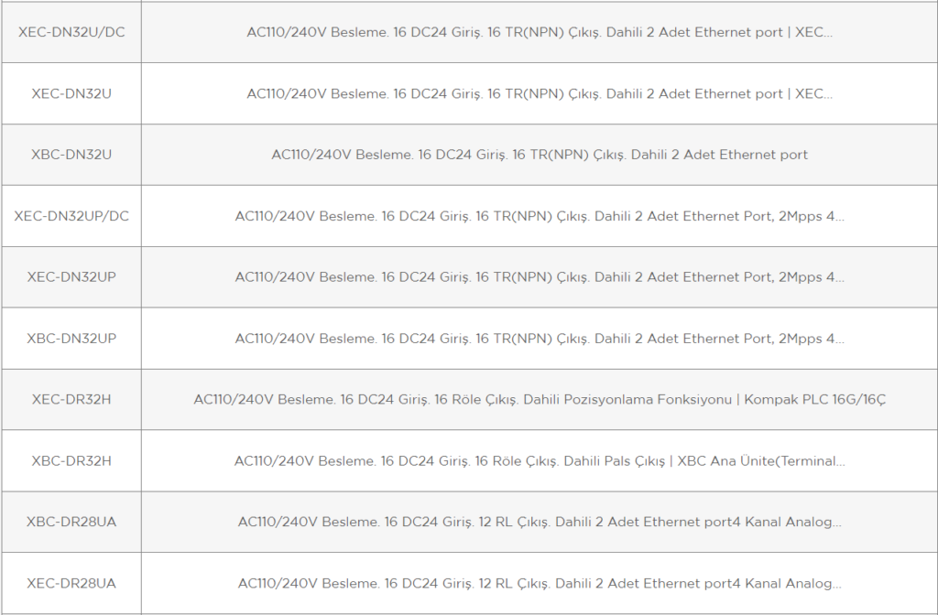Open the XEC-DN32UP/DC model entry
This screenshot has width=938, height=615.
click(71, 216)
